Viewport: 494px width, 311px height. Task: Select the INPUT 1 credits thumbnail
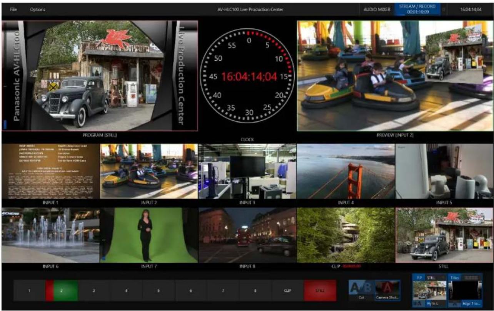click(x=50, y=171)
